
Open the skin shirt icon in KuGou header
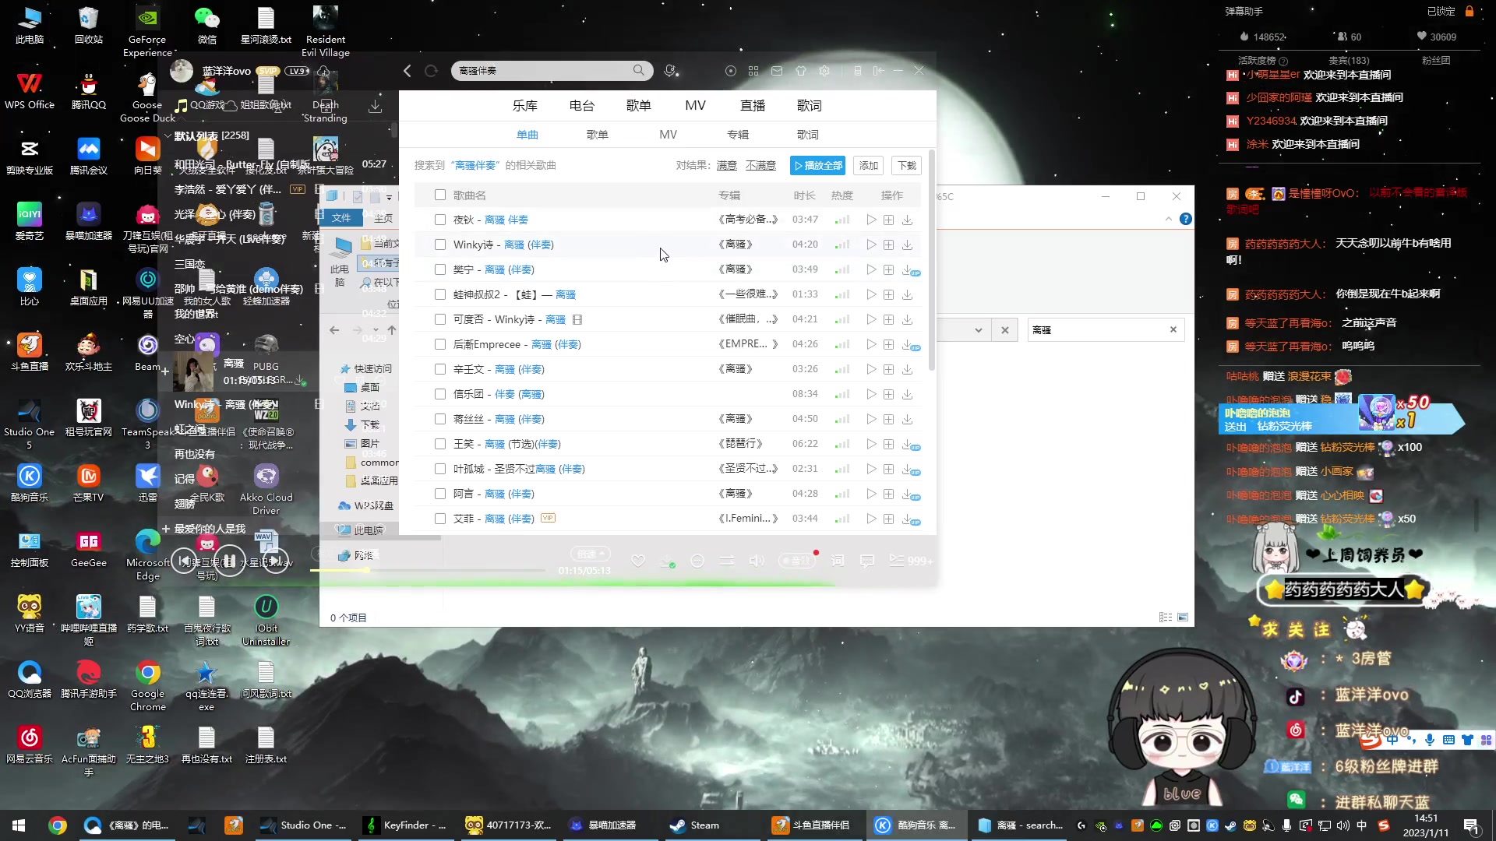coord(801,71)
